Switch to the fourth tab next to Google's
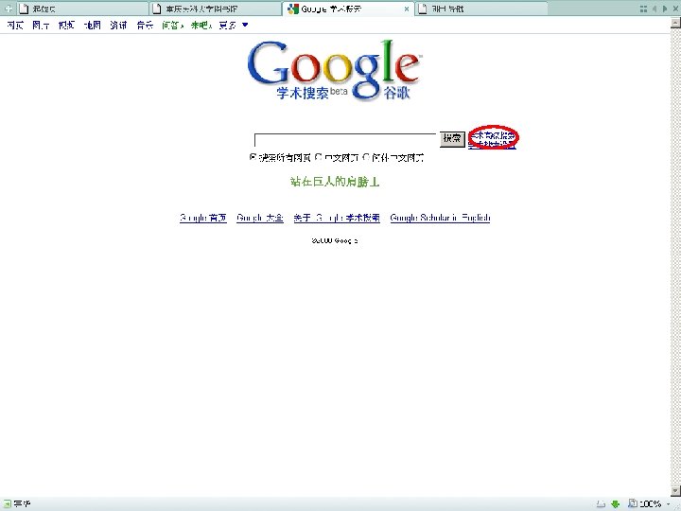The height and width of the screenshot is (511, 681). 481,9
